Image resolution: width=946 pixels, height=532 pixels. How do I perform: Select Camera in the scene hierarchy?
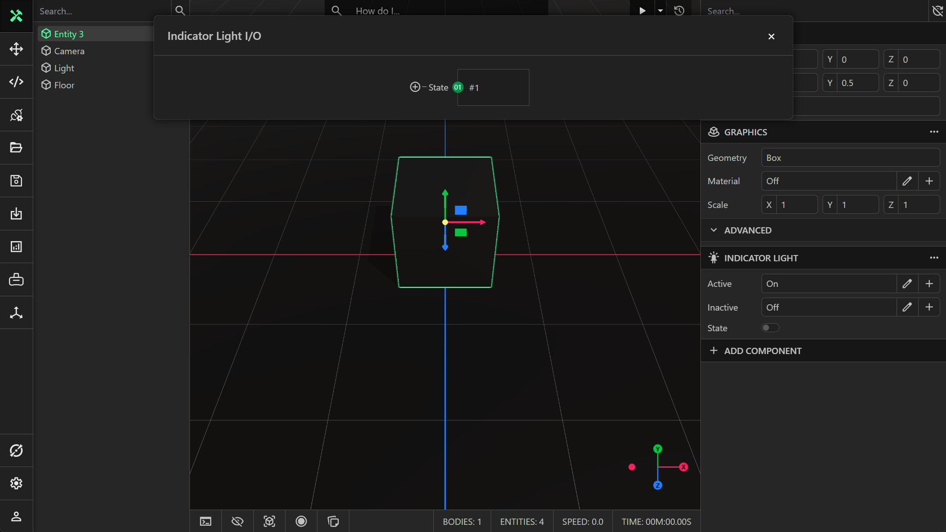tap(69, 51)
